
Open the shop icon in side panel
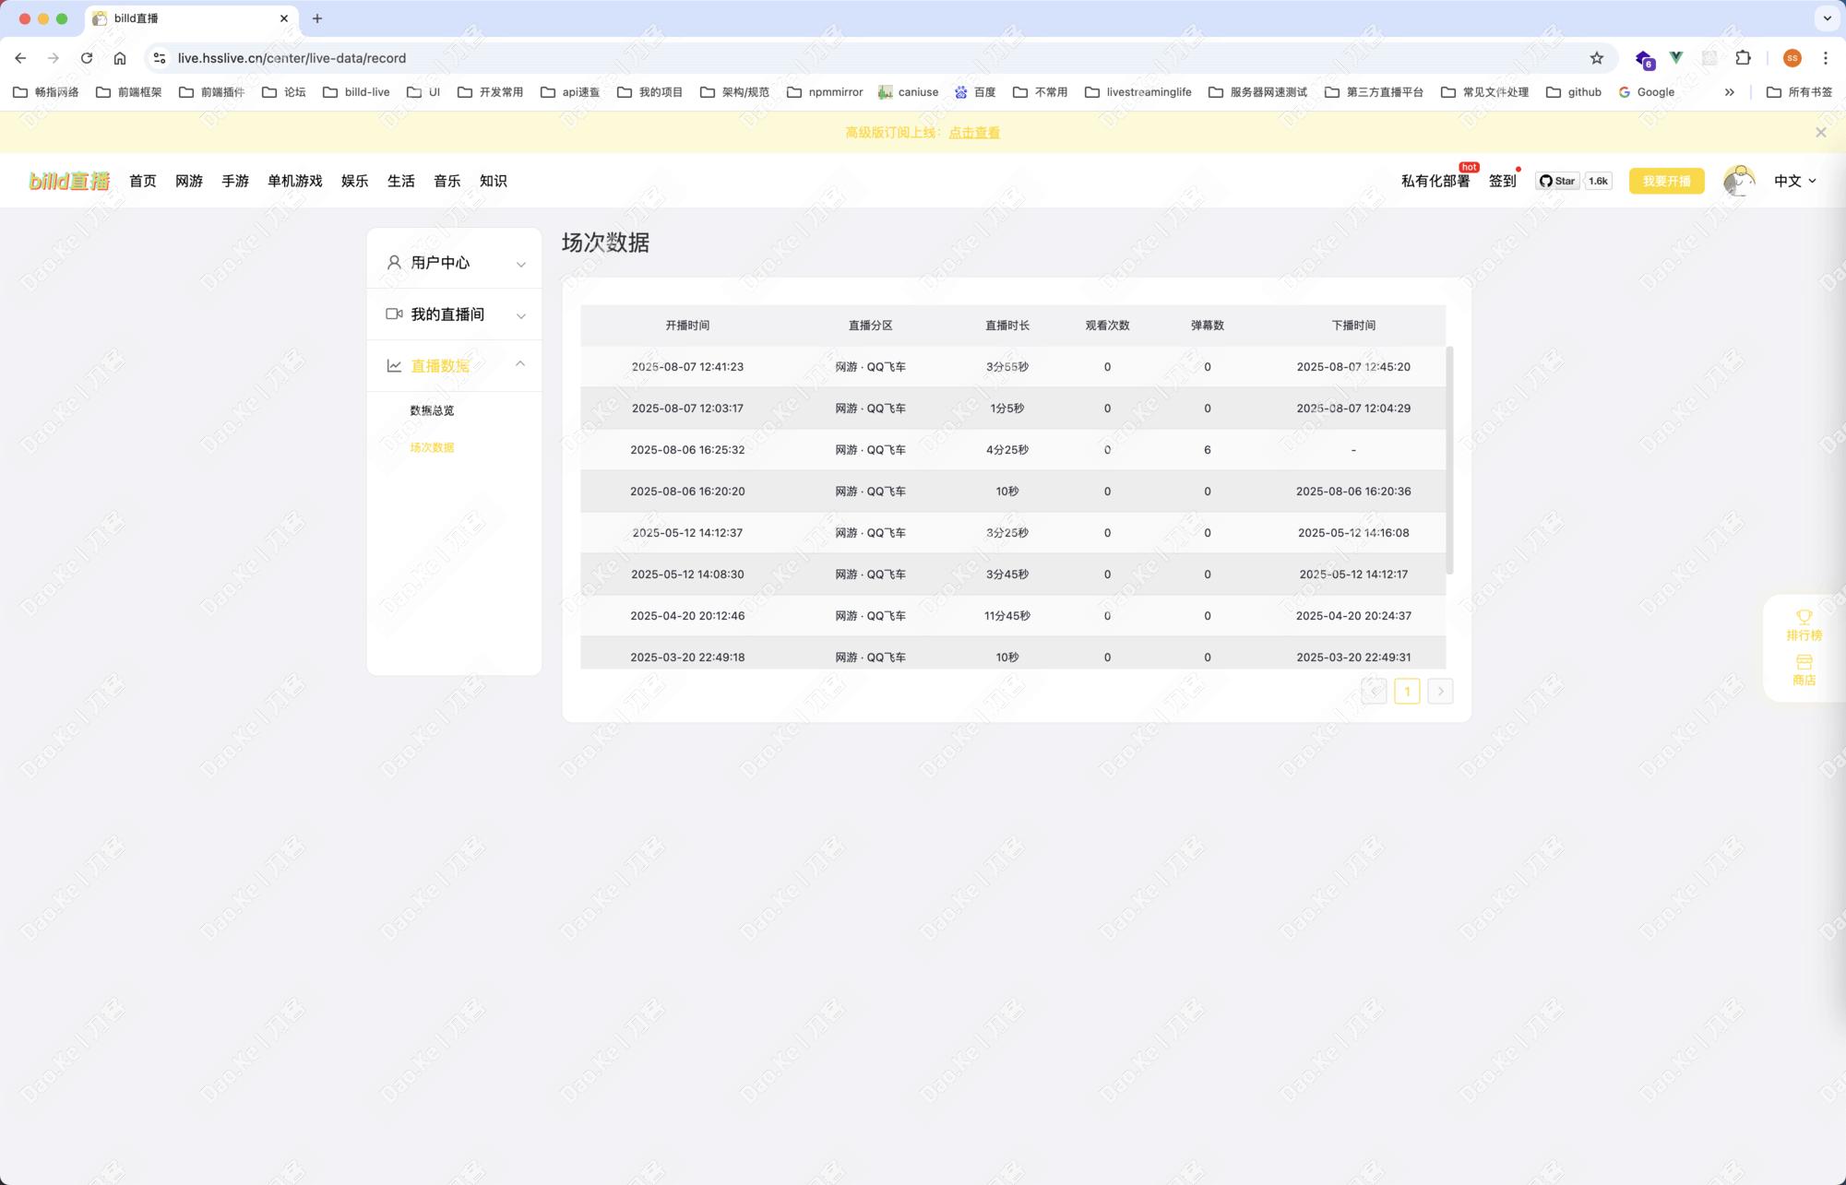click(x=1804, y=663)
